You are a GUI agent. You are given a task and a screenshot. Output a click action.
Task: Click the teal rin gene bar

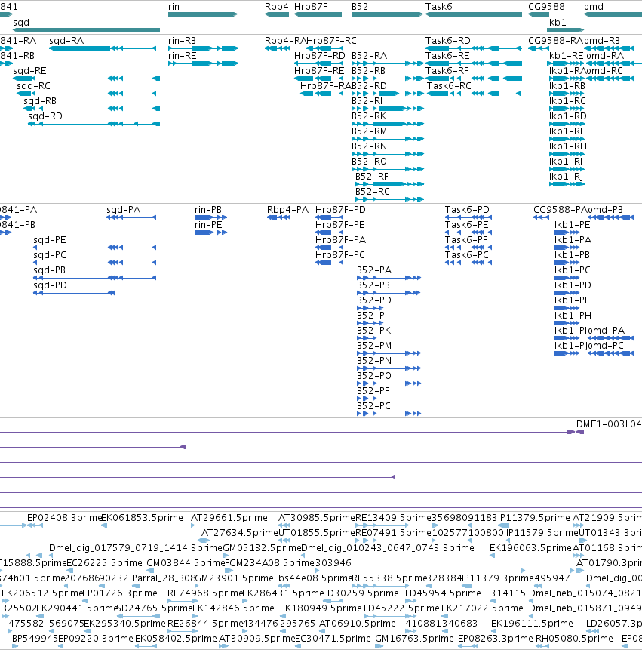click(x=203, y=14)
